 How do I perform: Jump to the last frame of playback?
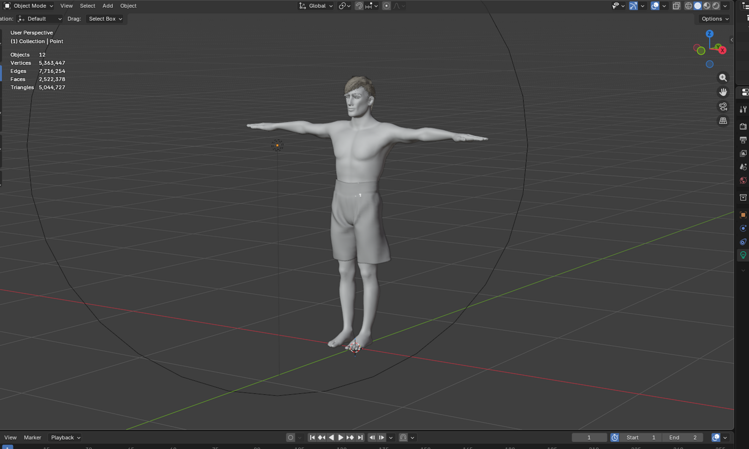pos(360,438)
